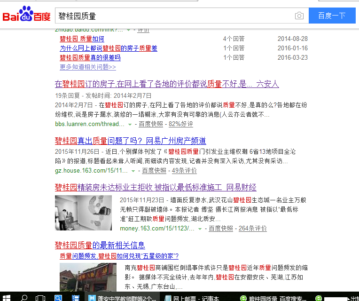Open 碧桂园质量的最新相关信息 heading link
Viewport: 359px width, 301px height.
(x=100, y=246)
